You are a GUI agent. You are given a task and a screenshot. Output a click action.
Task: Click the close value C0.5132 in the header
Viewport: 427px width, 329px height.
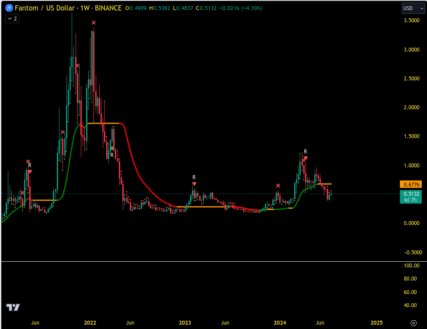[x=206, y=8]
